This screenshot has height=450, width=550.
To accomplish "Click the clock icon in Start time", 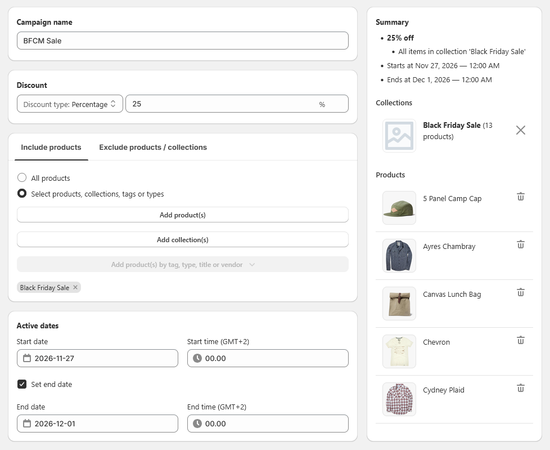I will [x=197, y=358].
